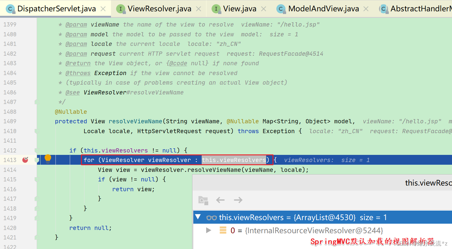Click the interface icon on ViewResolver.java tab

[x=121, y=9]
